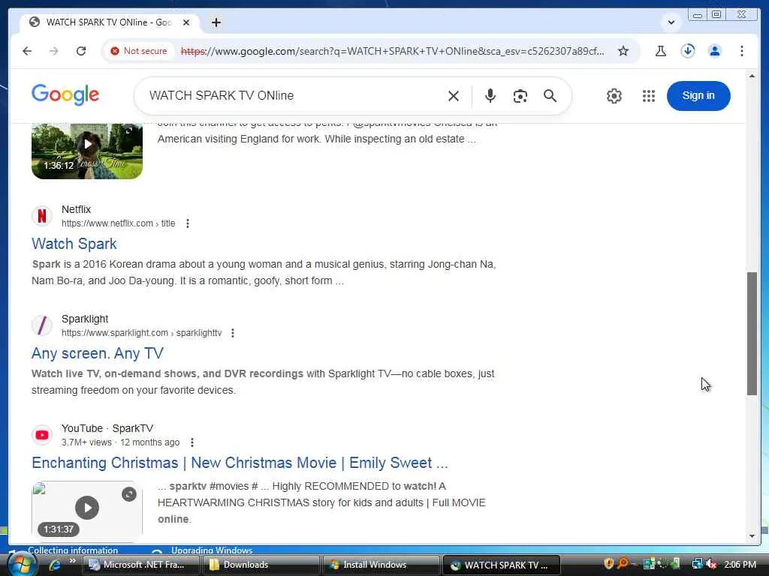Submit search with magnifier icon
The height and width of the screenshot is (576, 769).
(550, 96)
